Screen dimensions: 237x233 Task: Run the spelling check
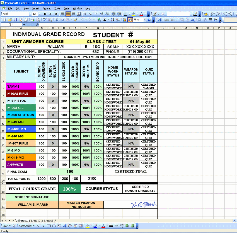click(45, 20)
